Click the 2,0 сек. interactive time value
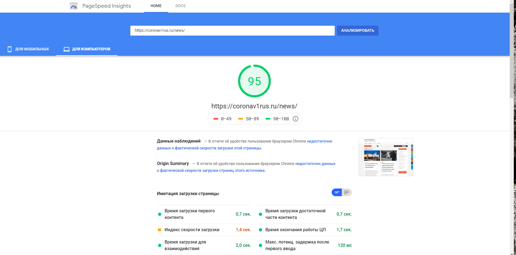The width and height of the screenshot is (516, 255). tap(243, 245)
